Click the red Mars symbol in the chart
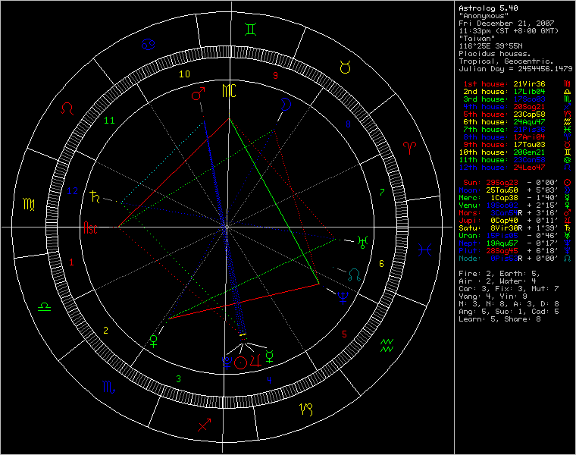576x455 pixels. [198, 94]
